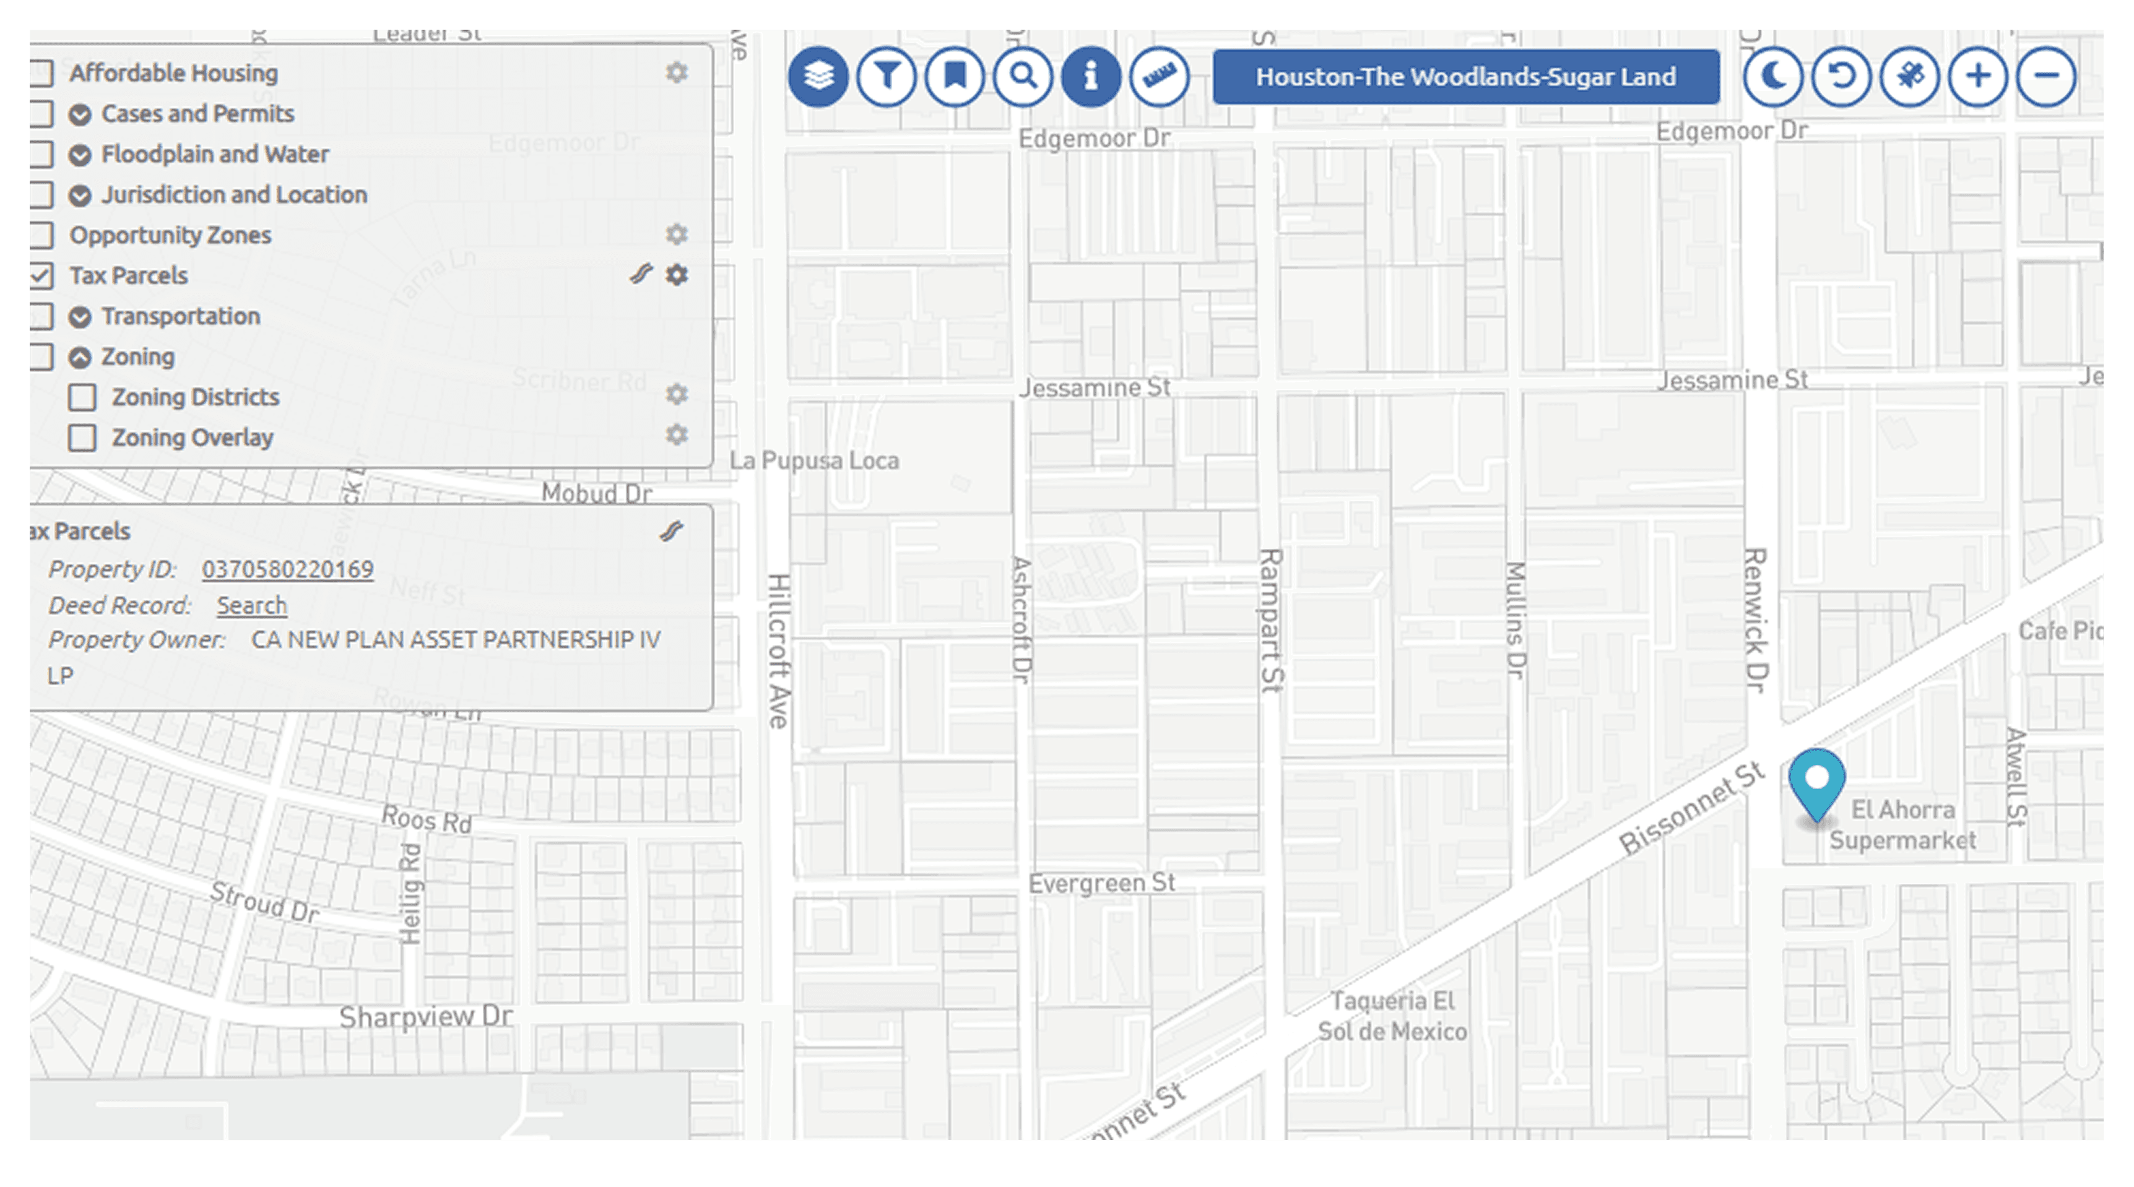Activate the ruler measure tool
This screenshot has width=2134, height=1187.
(1159, 76)
